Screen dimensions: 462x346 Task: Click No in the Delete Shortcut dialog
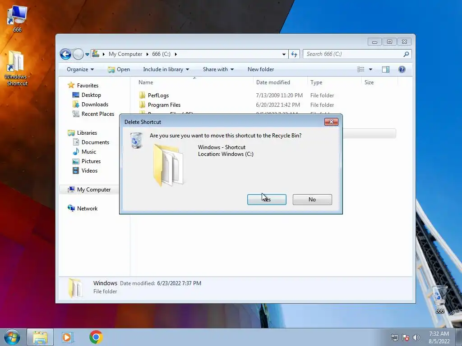(312, 200)
